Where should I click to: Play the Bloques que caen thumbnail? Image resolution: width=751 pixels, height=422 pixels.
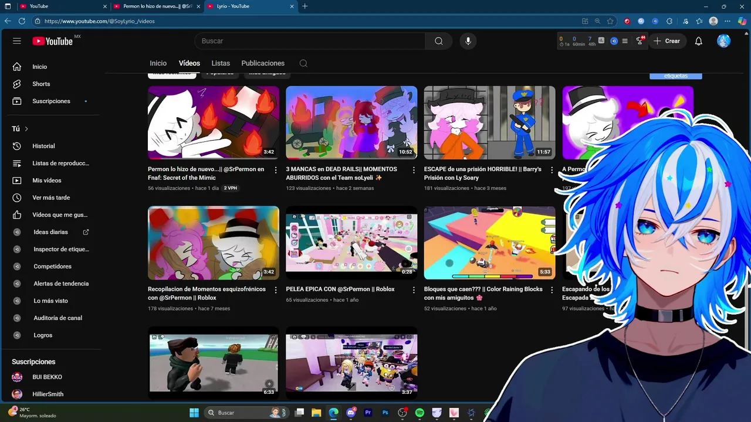[490, 243]
